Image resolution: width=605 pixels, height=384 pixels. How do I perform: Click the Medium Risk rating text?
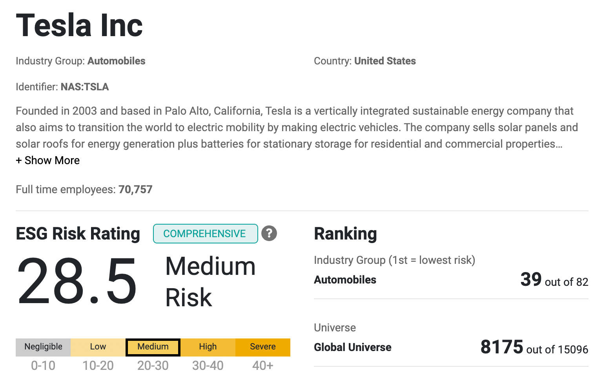coord(210,282)
